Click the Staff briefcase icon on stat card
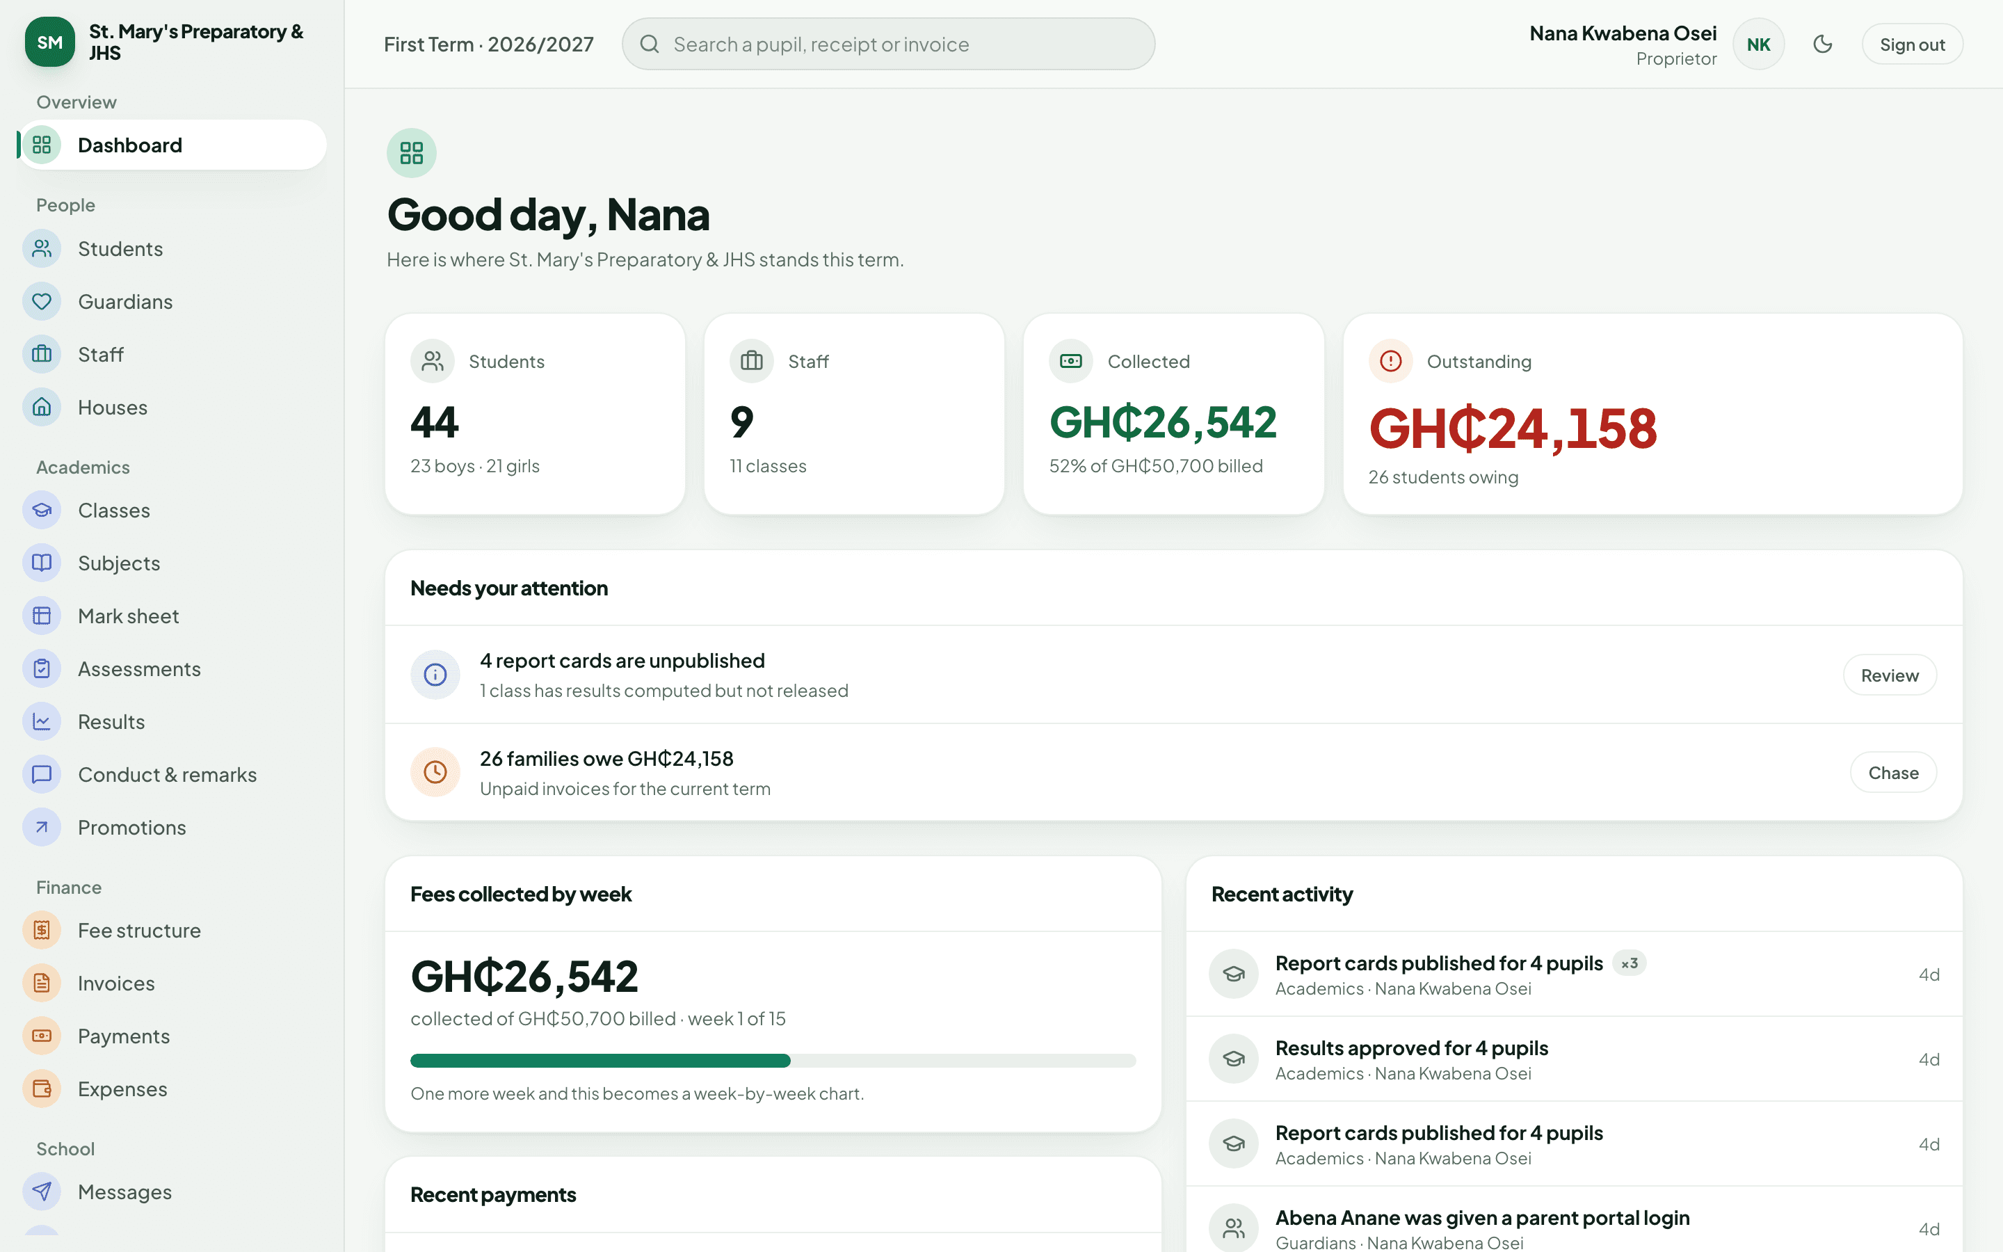This screenshot has height=1252, width=2003. [x=752, y=361]
